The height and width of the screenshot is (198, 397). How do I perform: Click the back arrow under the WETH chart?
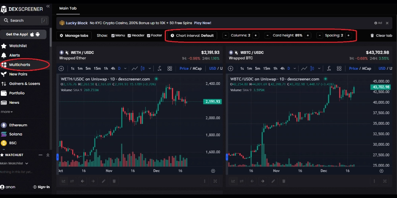83,181
